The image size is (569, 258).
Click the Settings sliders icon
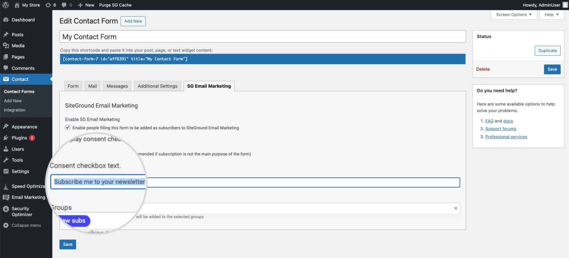(6, 171)
